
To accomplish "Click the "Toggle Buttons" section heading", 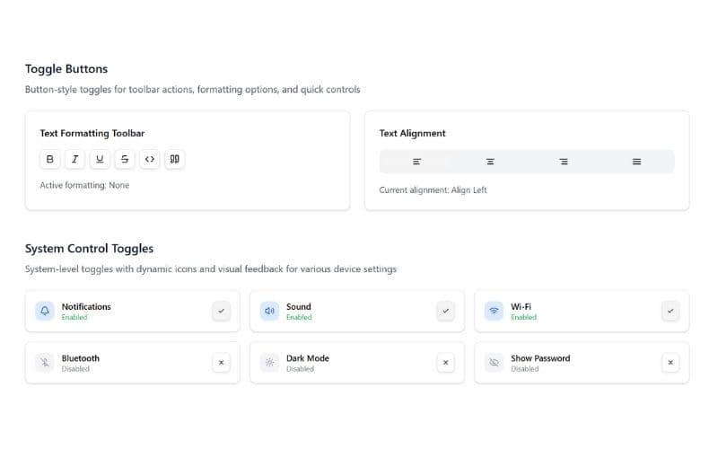I will (66, 69).
